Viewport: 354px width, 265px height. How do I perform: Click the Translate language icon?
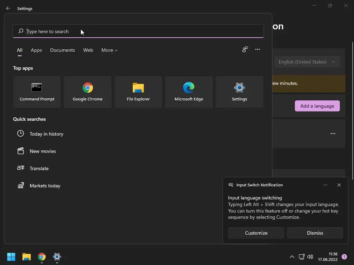(20, 168)
